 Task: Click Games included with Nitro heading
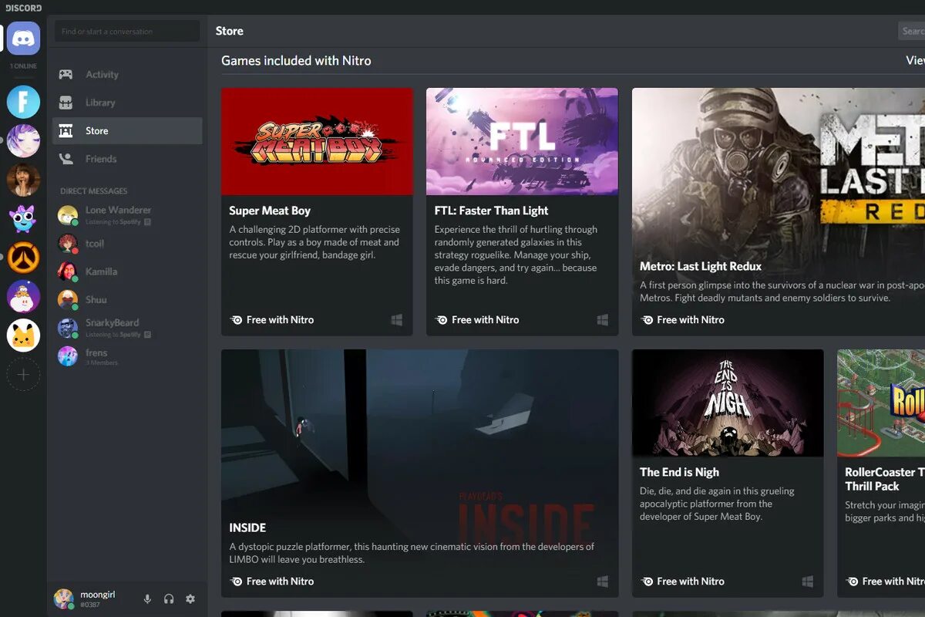pos(296,60)
